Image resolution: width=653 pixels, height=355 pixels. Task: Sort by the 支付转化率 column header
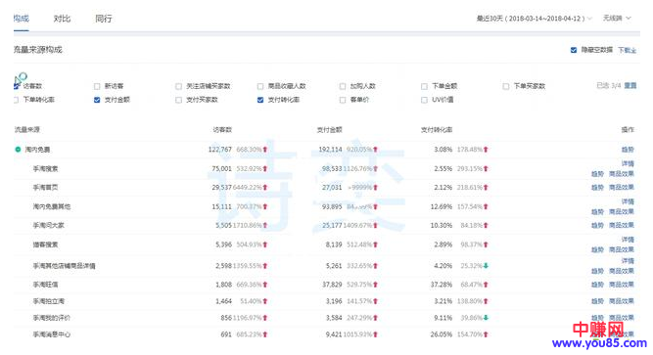point(437,130)
